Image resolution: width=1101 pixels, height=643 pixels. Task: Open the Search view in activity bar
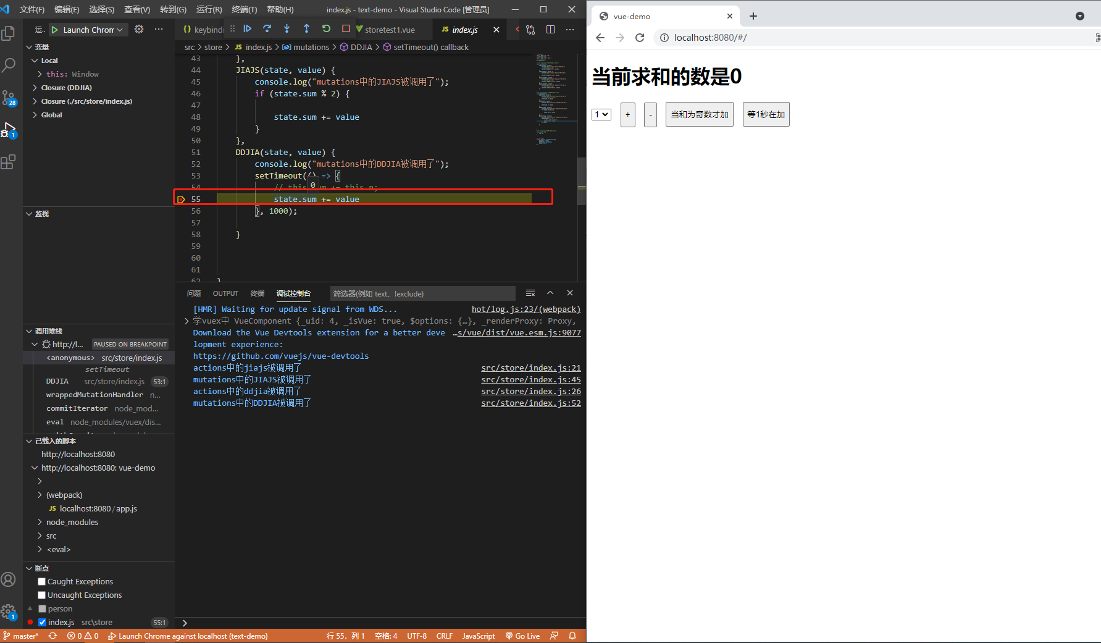pyautogui.click(x=9, y=65)
